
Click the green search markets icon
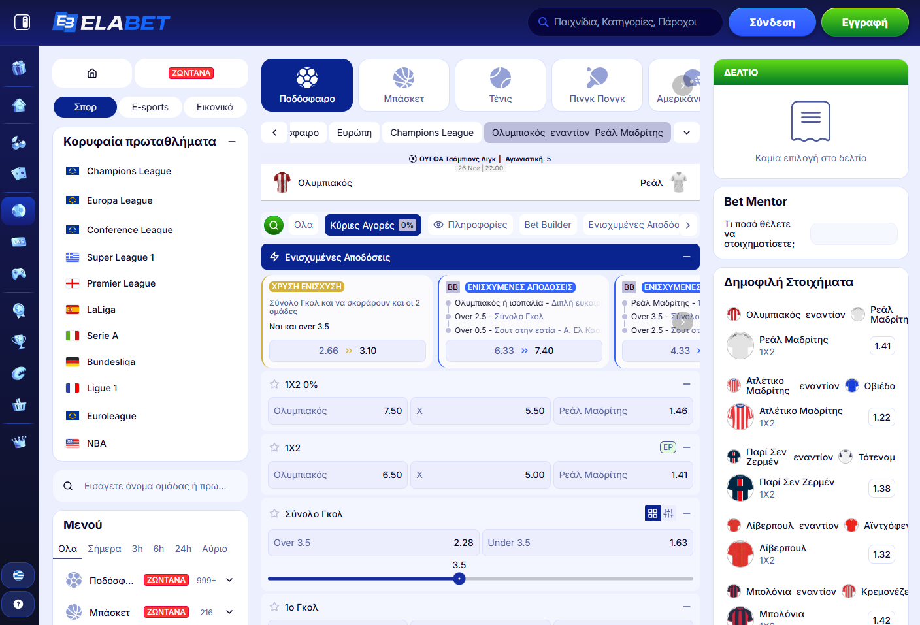coord(274,225)
